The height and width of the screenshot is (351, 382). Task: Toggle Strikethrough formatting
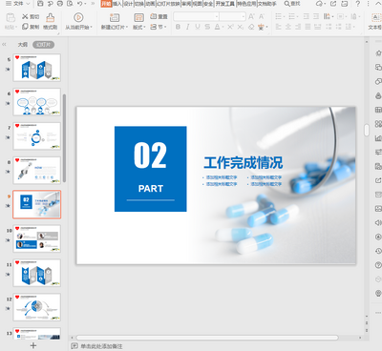click(207, 27)
